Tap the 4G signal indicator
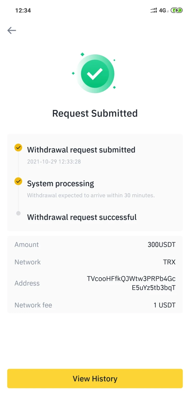This screenshot has height=396, width=190. tap(162, 10)
